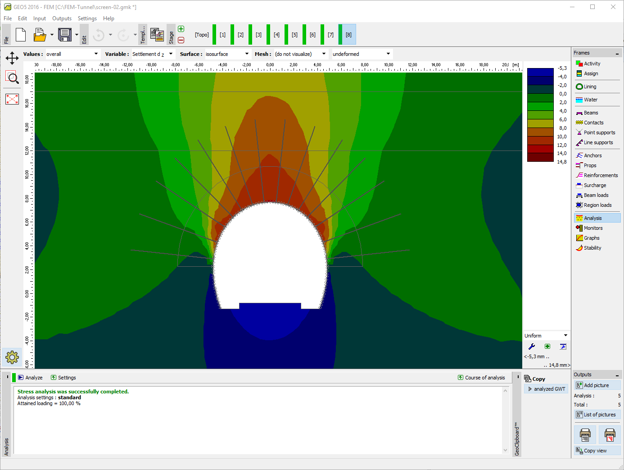Create a new file with blank page icon
Image resolution: width=624 pixels, height=470 pixels.
(x=21, y=35)
